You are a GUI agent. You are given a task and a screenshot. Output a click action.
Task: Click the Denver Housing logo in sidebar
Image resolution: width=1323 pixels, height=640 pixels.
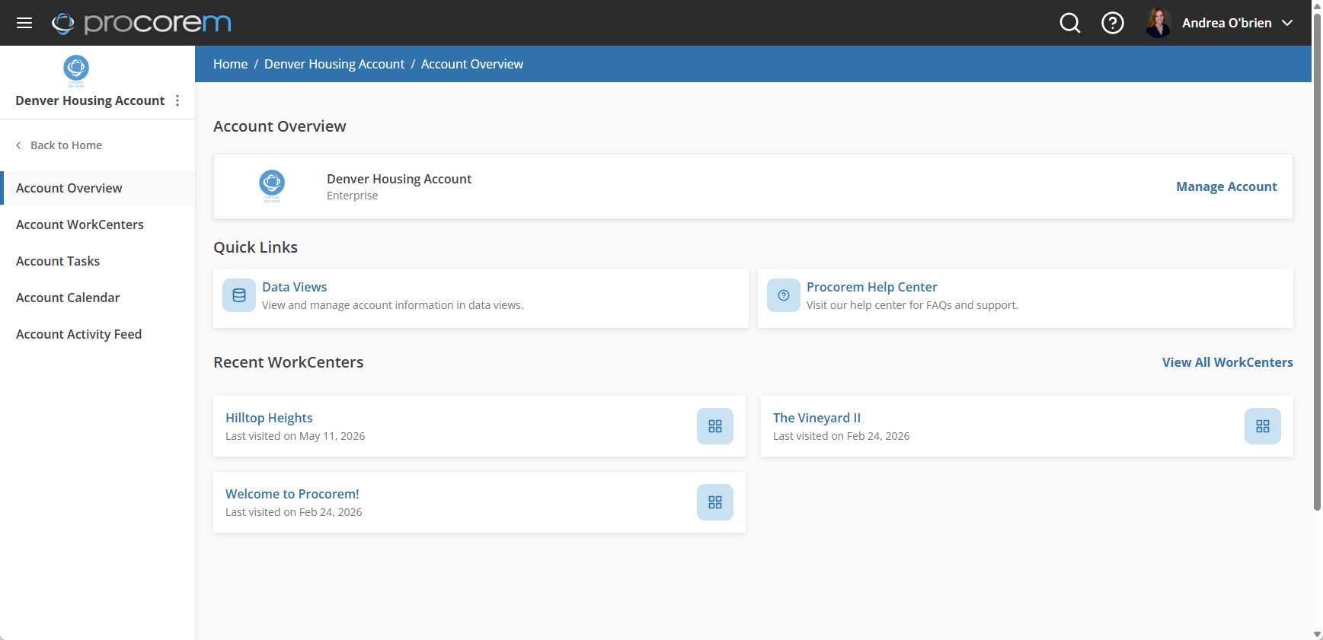(x=76, y=71)
